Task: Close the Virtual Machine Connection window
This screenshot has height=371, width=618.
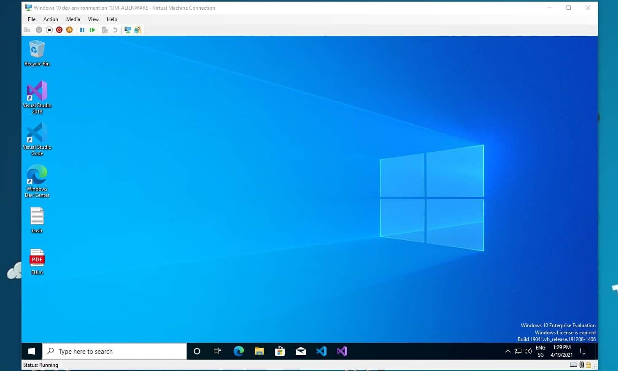Action: 588,8
